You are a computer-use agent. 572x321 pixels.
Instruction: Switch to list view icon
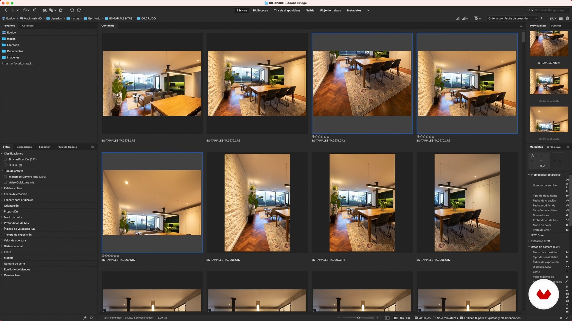(x=408, y=318)
